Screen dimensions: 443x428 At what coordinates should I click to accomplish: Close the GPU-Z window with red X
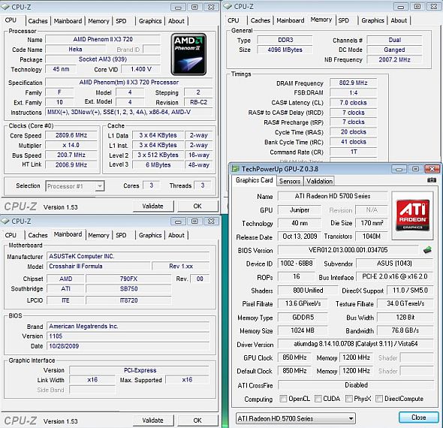[x=432, y=169]
